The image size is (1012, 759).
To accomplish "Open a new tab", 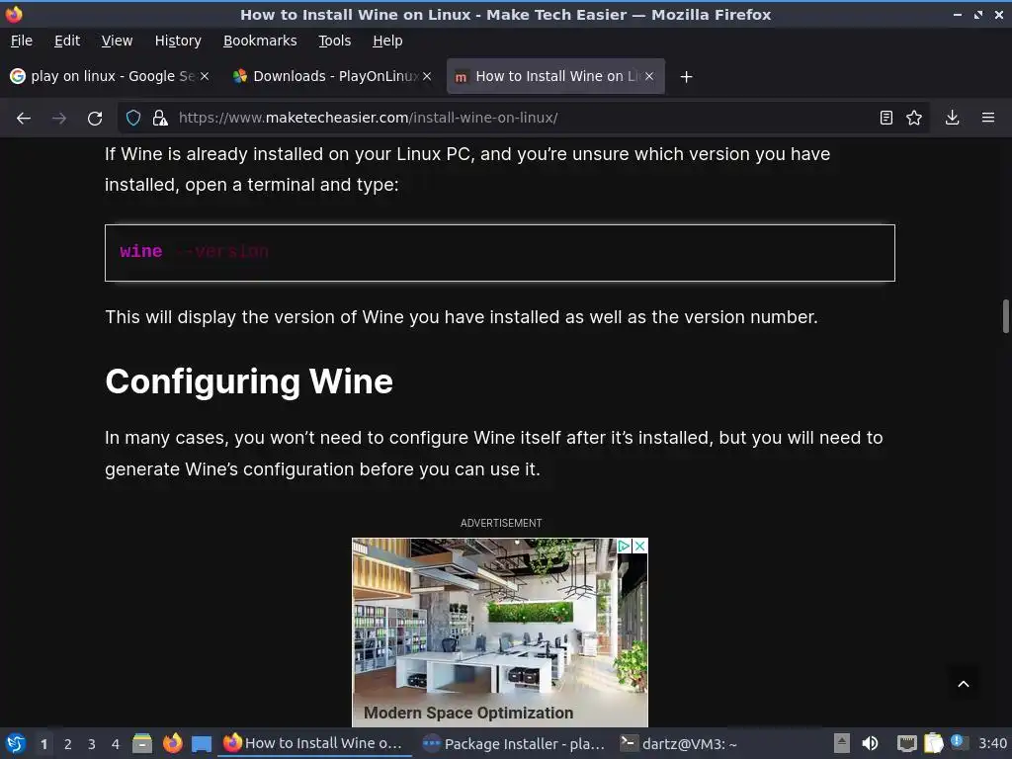I will click(686, 77).
